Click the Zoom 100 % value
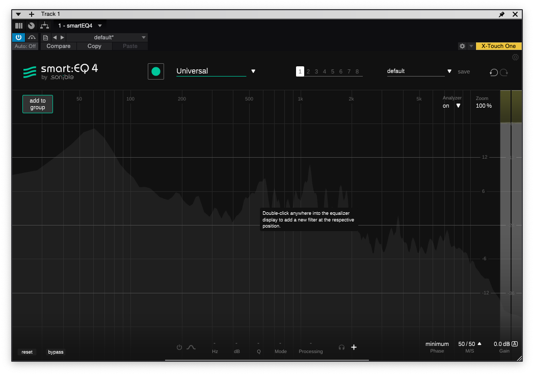534x375 pixels. [x=484, y=106]
